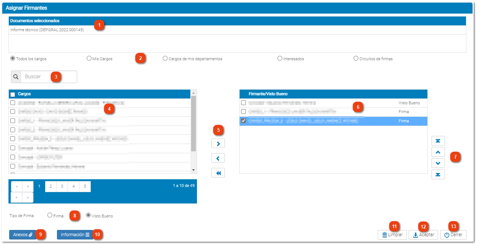The width and height of the screenshot is (477, 245).
Task: Select the Todos los cargos option
Action: pyautogui.click(x=13, y=58)
